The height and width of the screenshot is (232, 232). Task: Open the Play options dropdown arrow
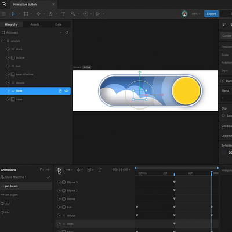(x=103, y=14)
